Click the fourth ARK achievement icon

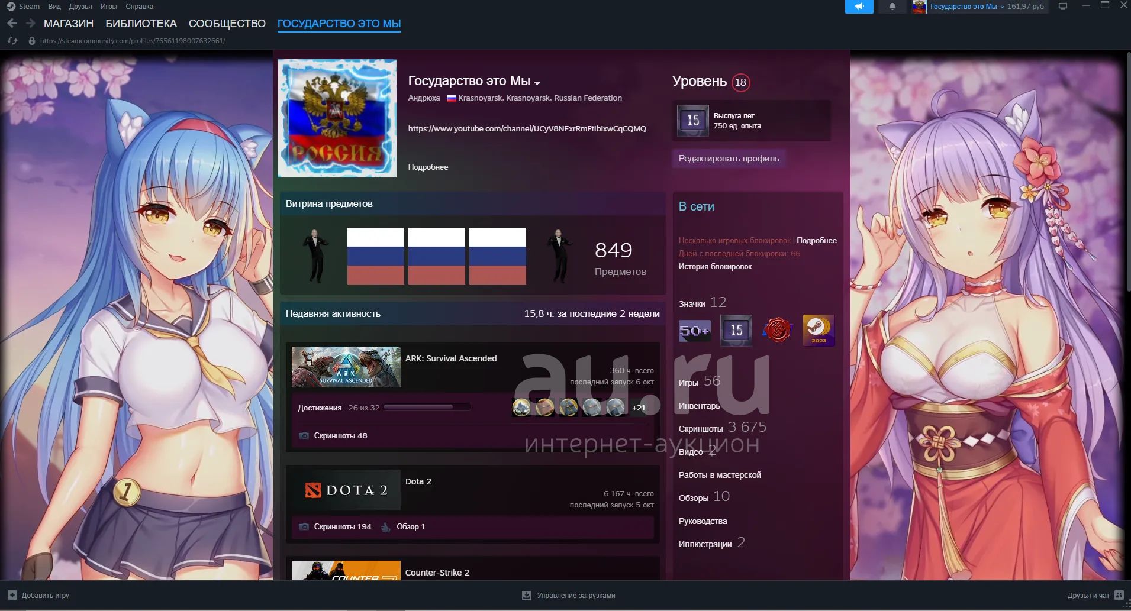coord(592,408)
